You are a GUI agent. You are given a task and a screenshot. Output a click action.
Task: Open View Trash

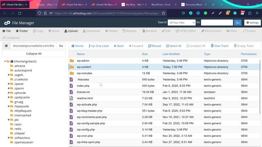219,46
